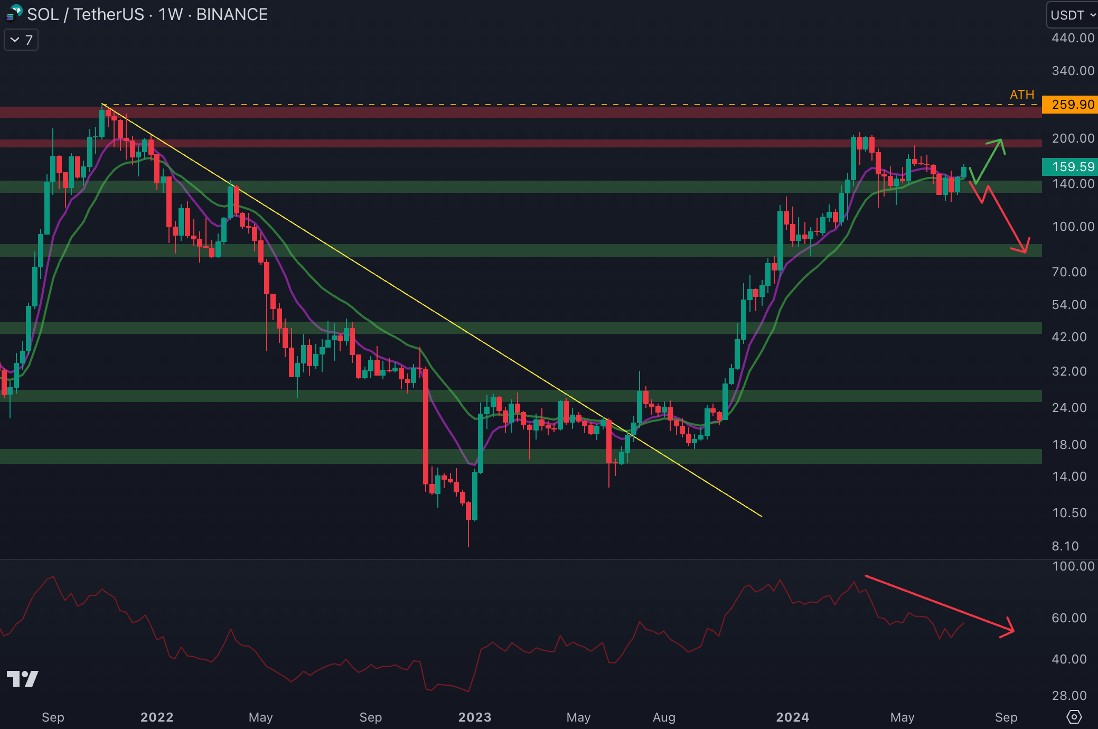Click the orange 259.90 price label
The image size is (1098, 729).
pos(1070,105)
